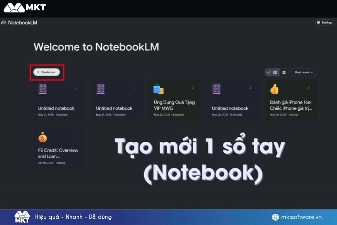The width and height of the screenshot is (337, 225).
Task: Open the Ứng Dụng Quà Tặng notebook menu
Action: (x=193, y=88)
